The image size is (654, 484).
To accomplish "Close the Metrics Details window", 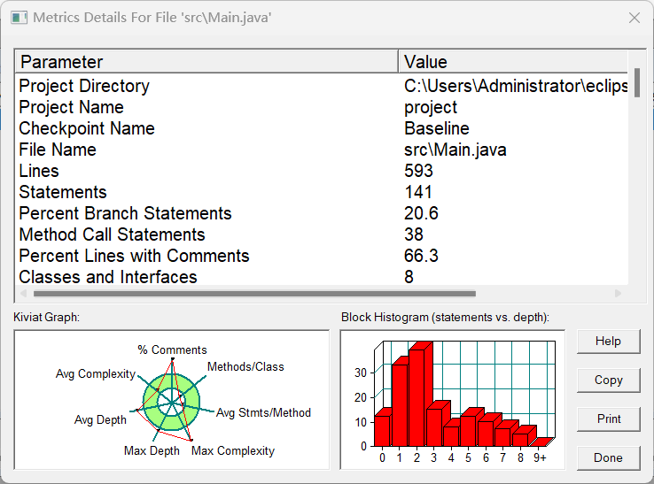I will coord(635,18).
